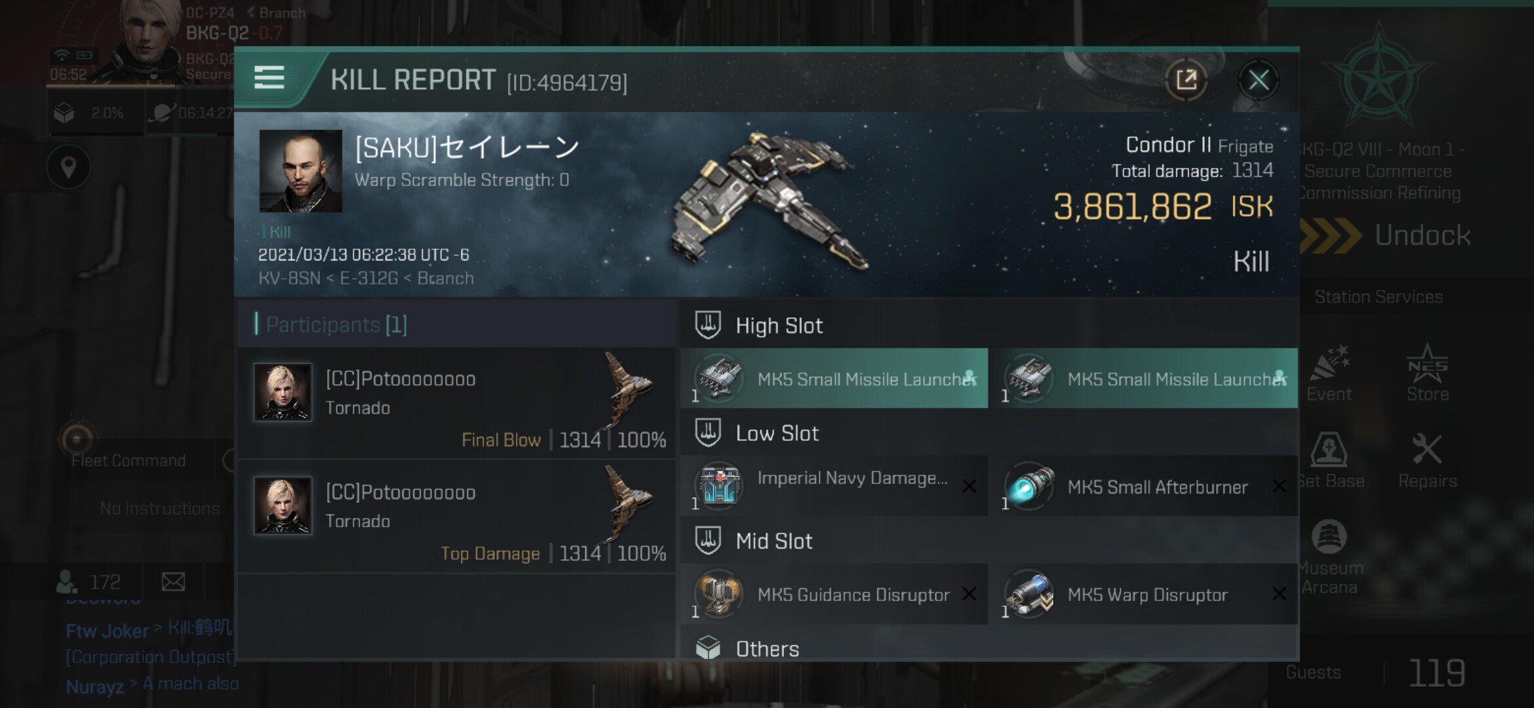Viewport: 1534px width, 708px height.
Task: Open the NES Store icon
Action: 1427,373
